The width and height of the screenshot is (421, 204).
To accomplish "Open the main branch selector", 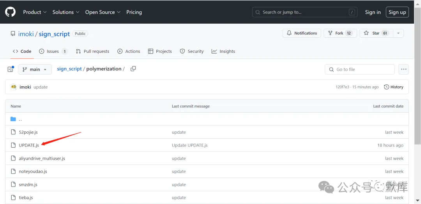I will click(x=35, y=69).
